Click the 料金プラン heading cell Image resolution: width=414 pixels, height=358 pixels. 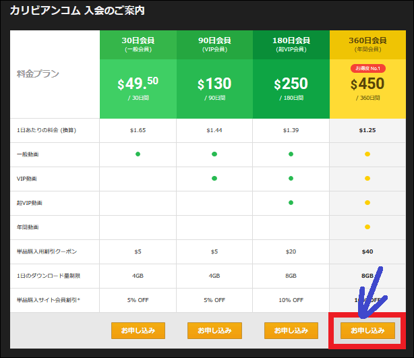tap(38, 73)
